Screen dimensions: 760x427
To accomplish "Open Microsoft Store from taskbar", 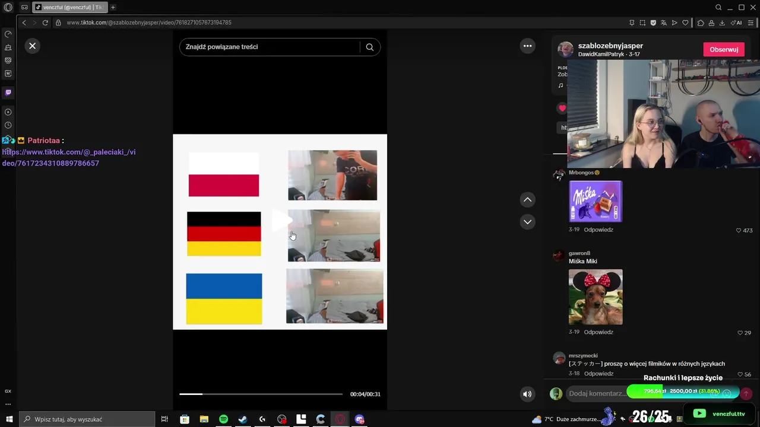I will pyautogui.click(x=185, y=419).
